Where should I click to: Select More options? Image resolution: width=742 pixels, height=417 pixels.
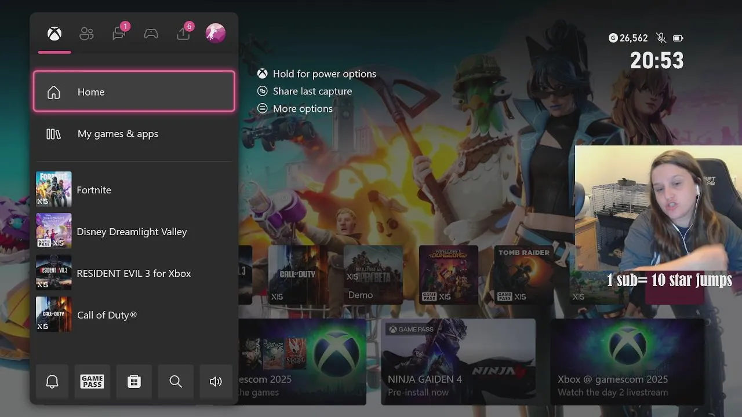[x=295, y=108]
